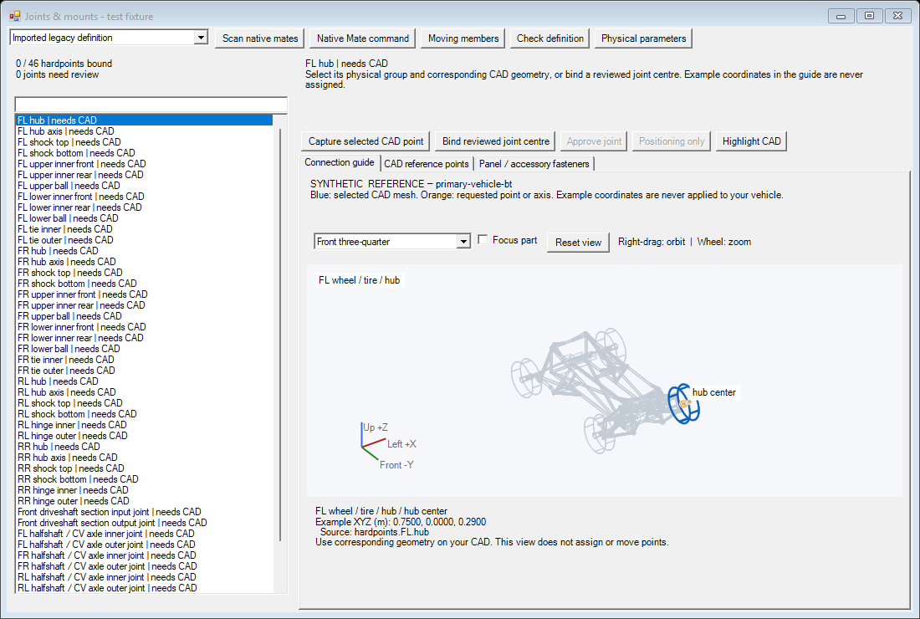Click the hub center label in viewport
The width and height of the screenshot is (920, 619).
(x=713, y=392)
